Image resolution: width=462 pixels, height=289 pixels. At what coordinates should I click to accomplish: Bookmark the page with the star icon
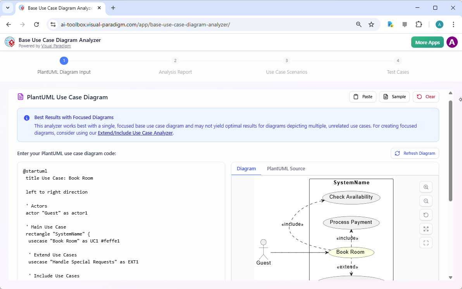[371, 24]
